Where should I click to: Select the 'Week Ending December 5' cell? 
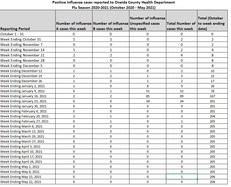pos(28,66)
